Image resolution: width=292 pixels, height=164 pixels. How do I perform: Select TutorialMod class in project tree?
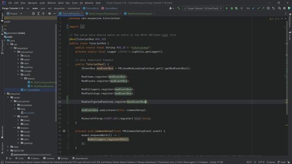pos(33,90)
